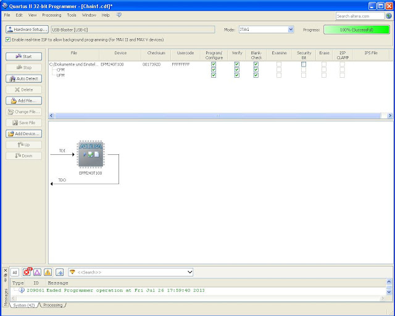Toggle Verify checkbox for UFM row
395x316 pixels.
tap(237, 75)
